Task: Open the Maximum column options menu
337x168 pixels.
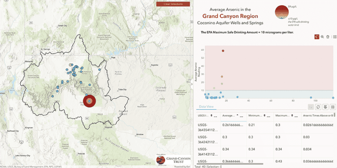Action: pyautogui.click(x=296, y=116)
